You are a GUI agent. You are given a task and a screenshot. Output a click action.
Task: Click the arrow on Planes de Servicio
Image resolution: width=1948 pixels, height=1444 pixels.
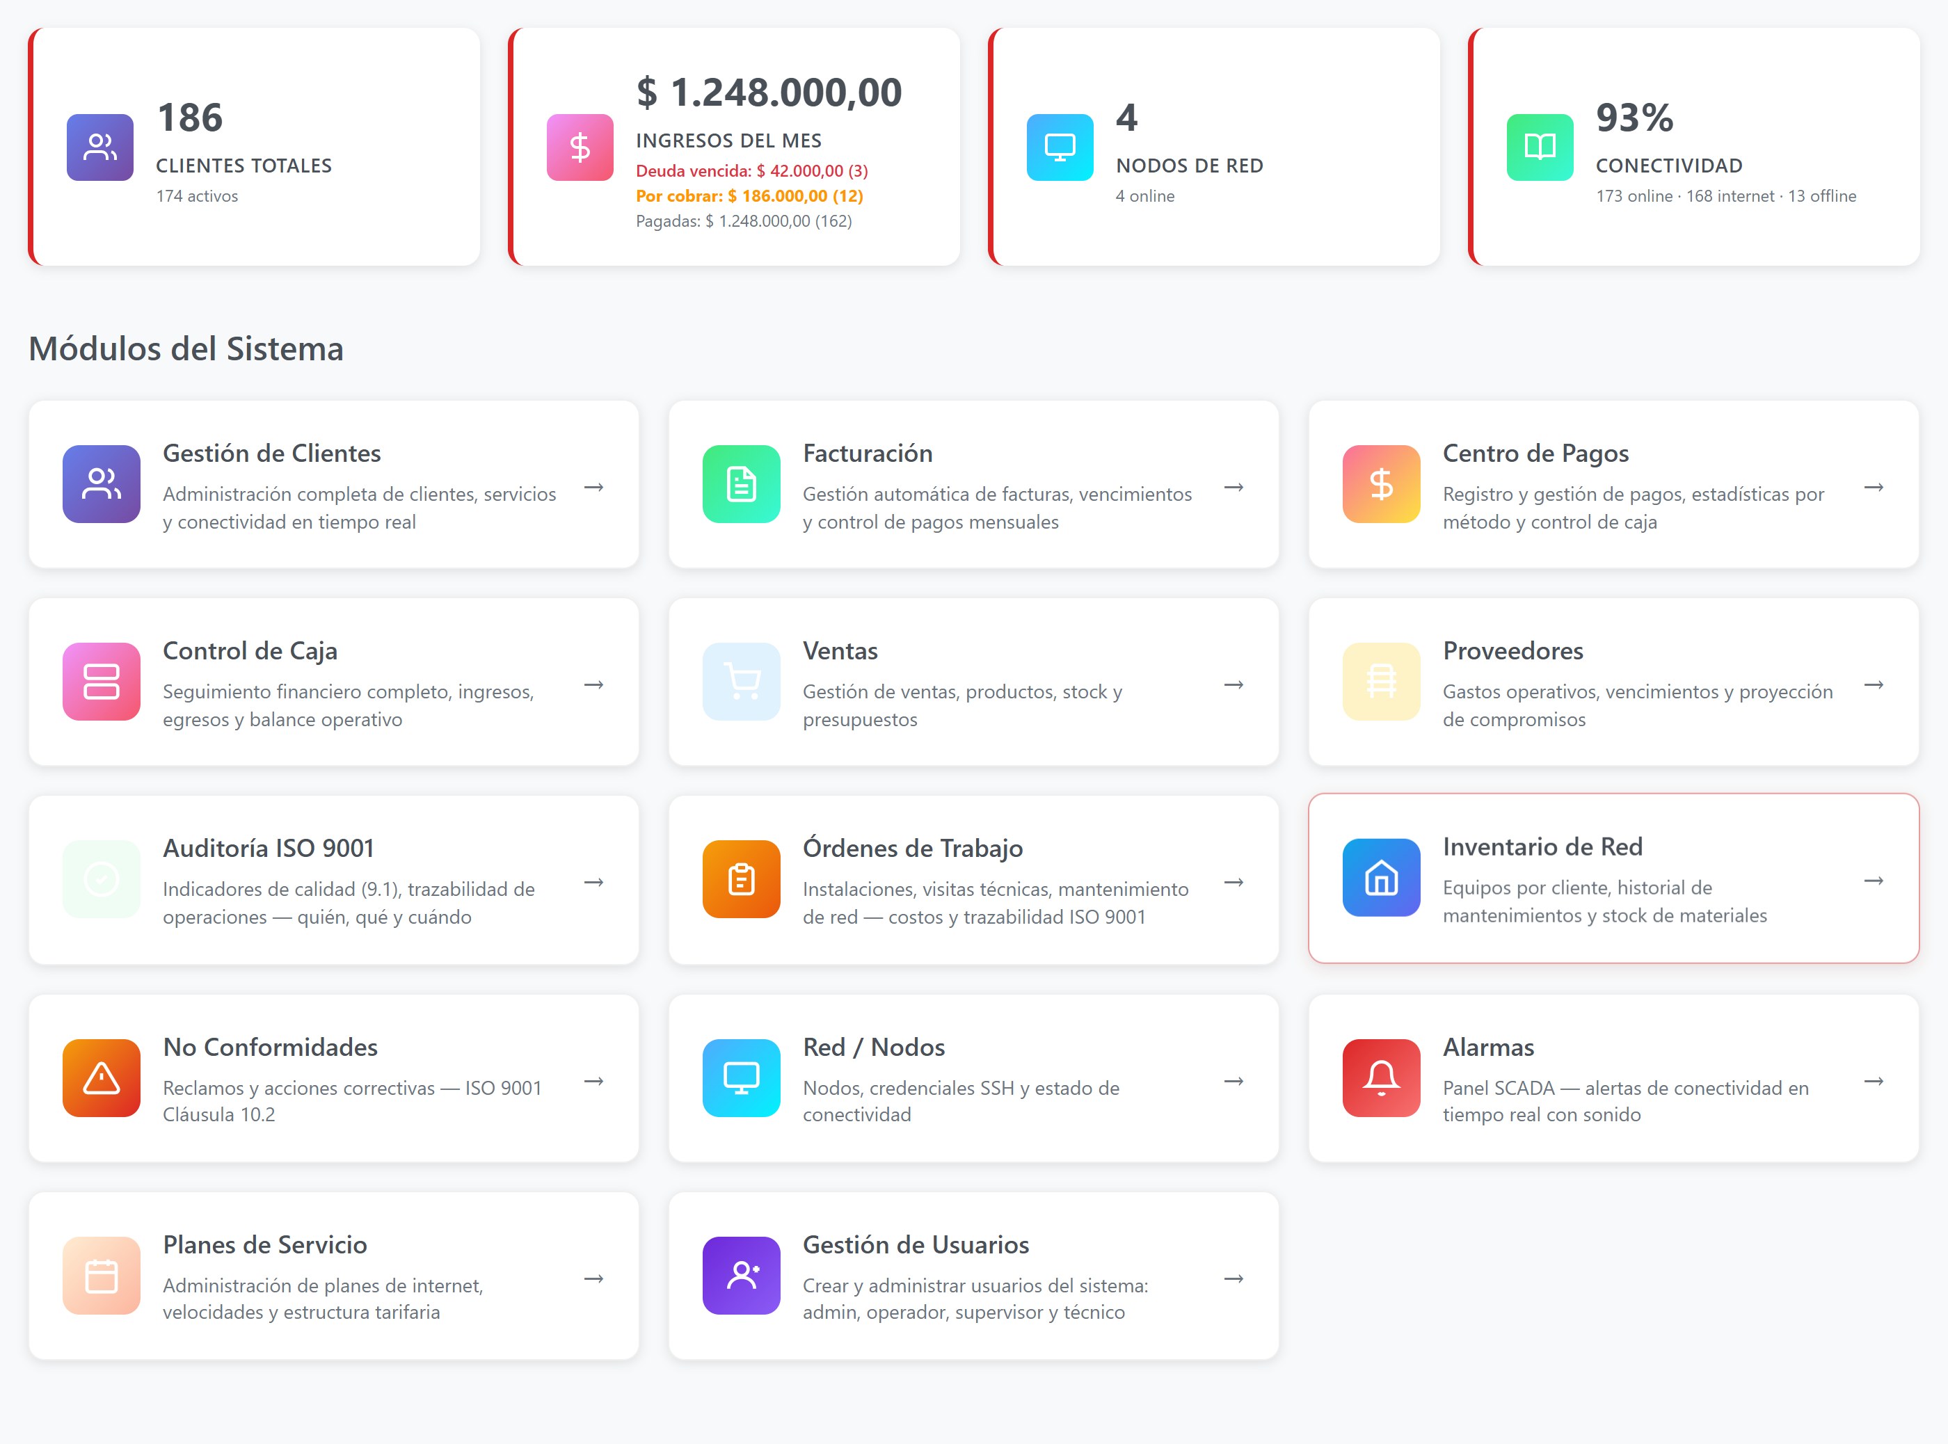tap(593, 1278)
